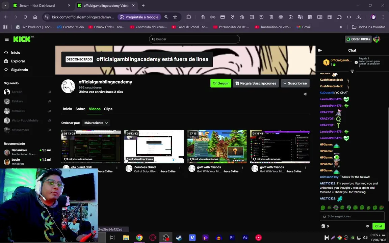The width and height of the screenshot is (389, 243).
Task: Open the Gmail bookmark
Action: pos(304,27)
